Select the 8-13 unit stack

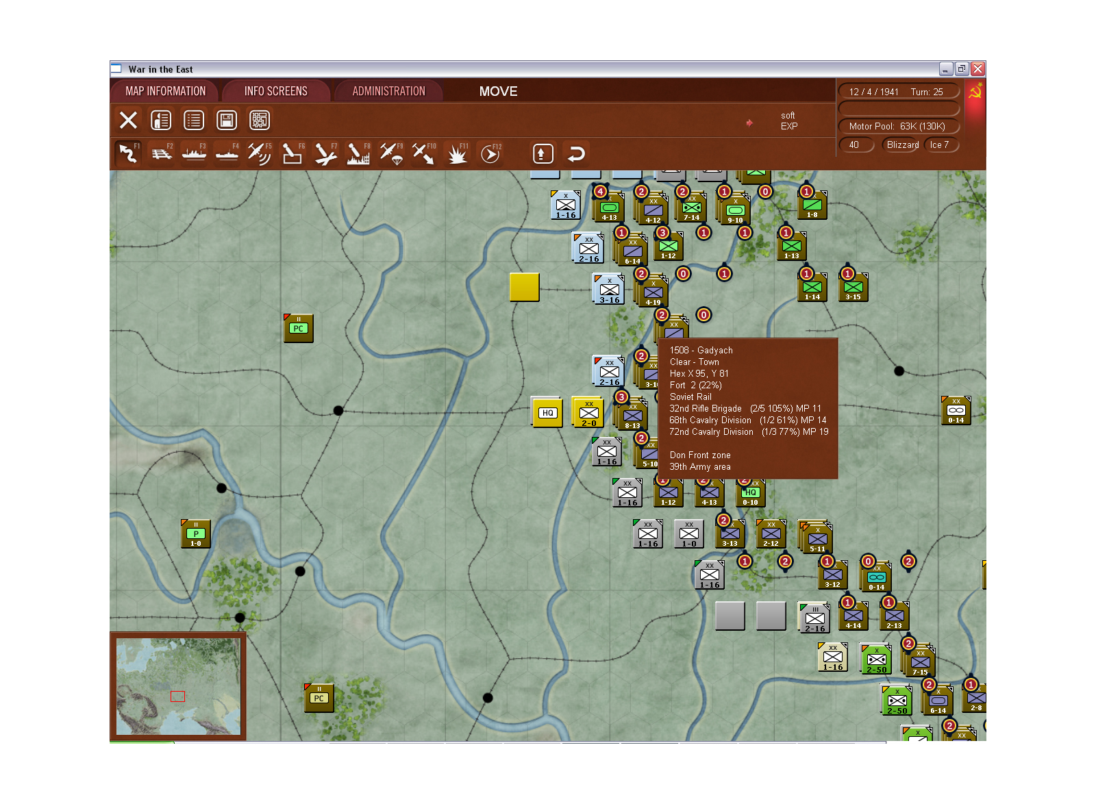point(631,414)
